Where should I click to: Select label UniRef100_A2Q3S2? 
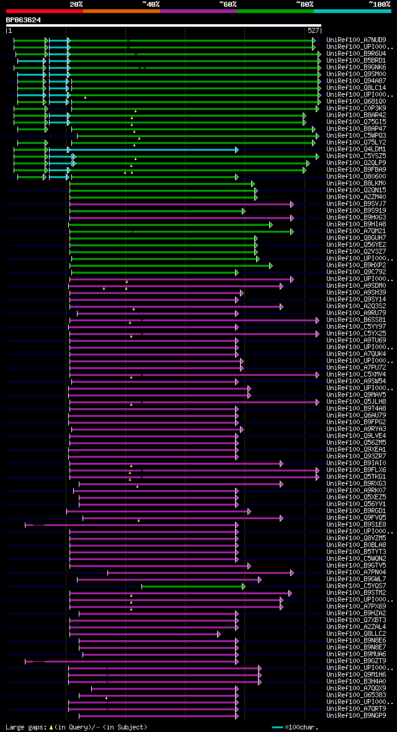[x=356, y=306]
